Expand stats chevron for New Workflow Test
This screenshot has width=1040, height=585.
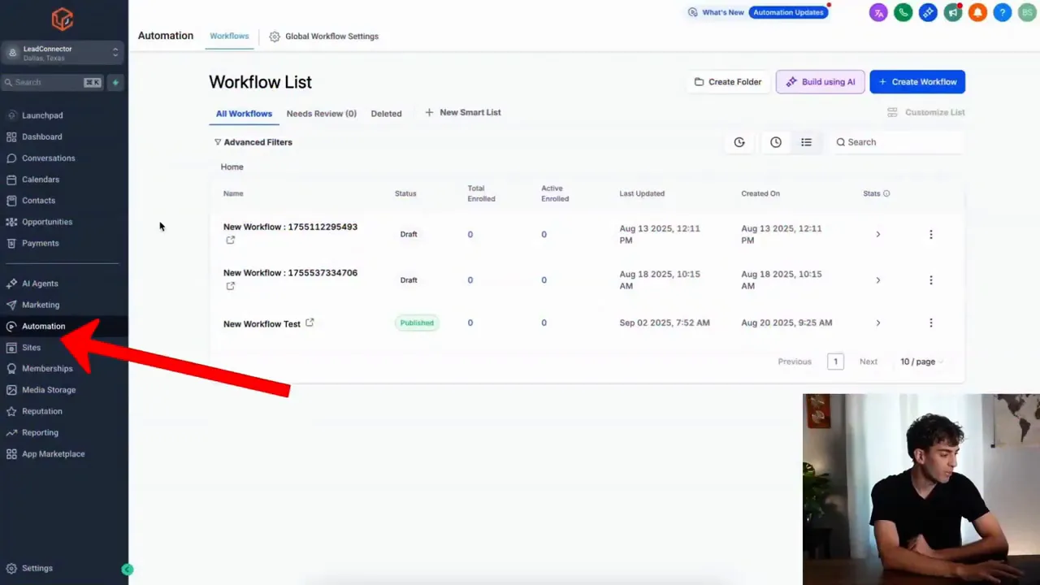877,323
